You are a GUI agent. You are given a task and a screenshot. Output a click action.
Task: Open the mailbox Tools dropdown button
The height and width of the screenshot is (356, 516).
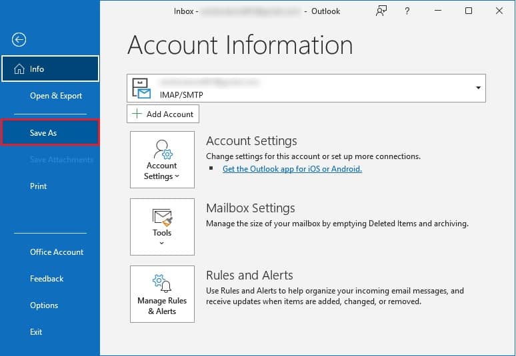pos(162,227)
